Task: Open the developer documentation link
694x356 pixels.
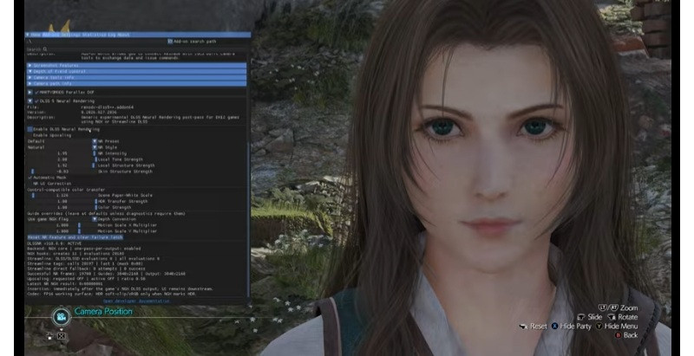Action: tap(136, 301)
